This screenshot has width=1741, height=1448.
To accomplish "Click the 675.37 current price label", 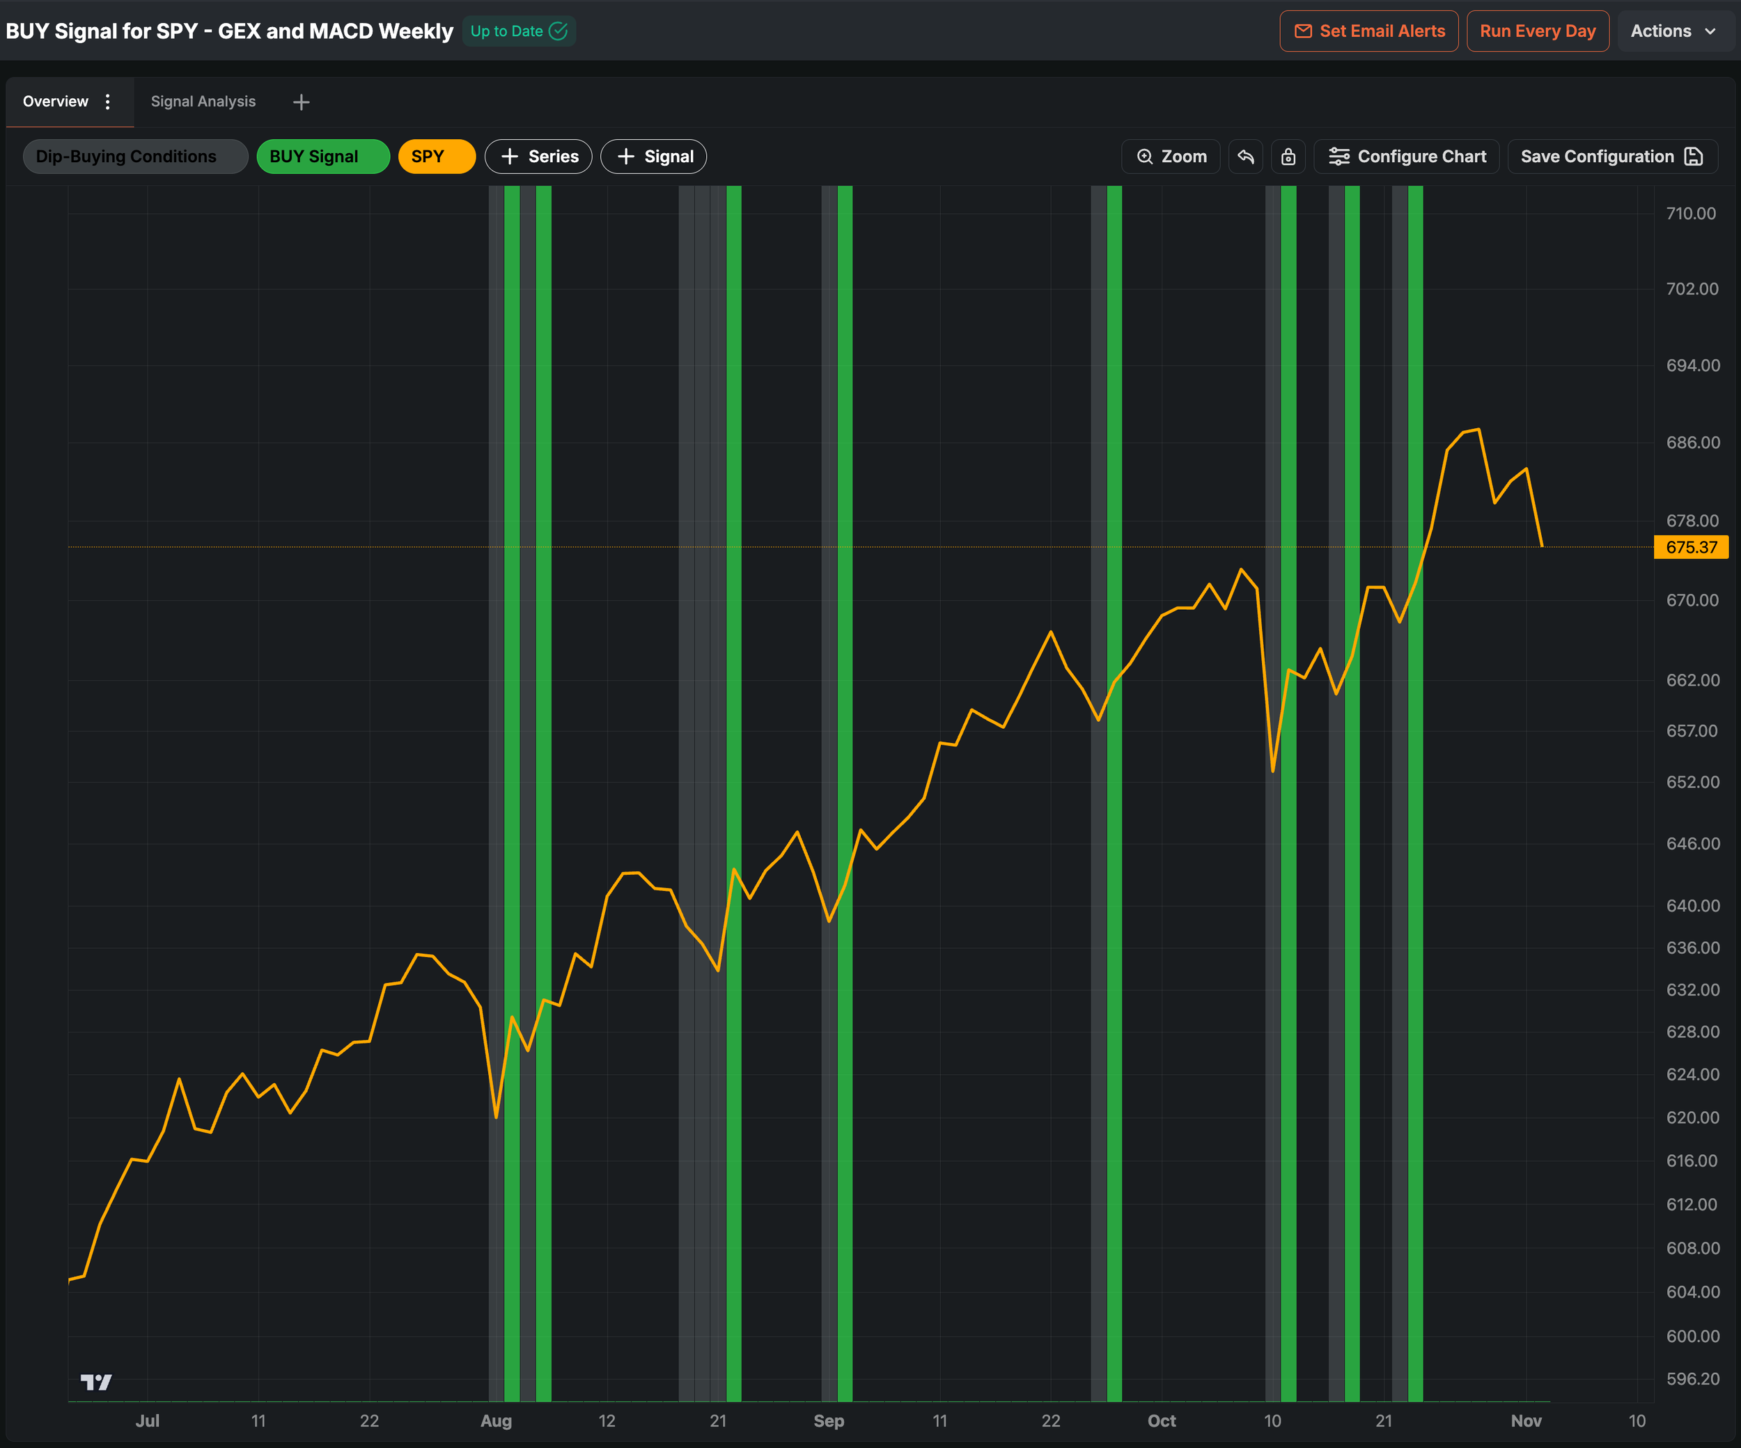I will click(x=1690, y=547).
